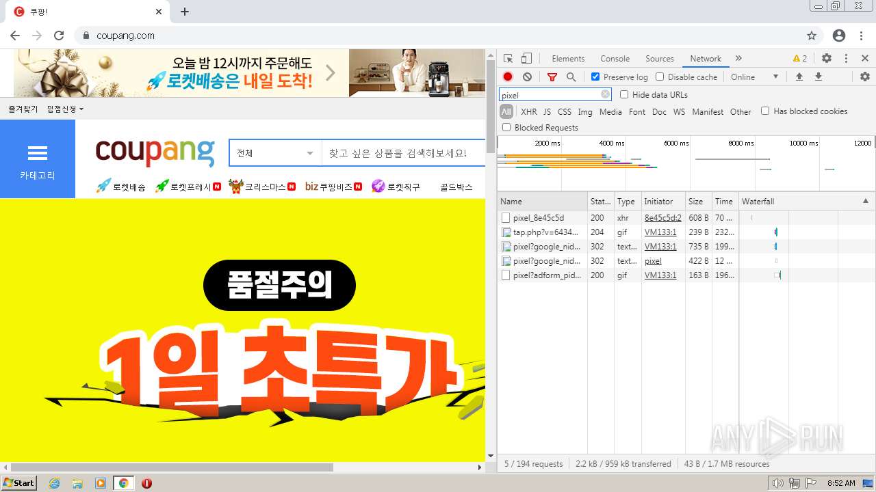Open Chrome profile avatar menu
Screen dimensions: 876x492
point(839,36)
